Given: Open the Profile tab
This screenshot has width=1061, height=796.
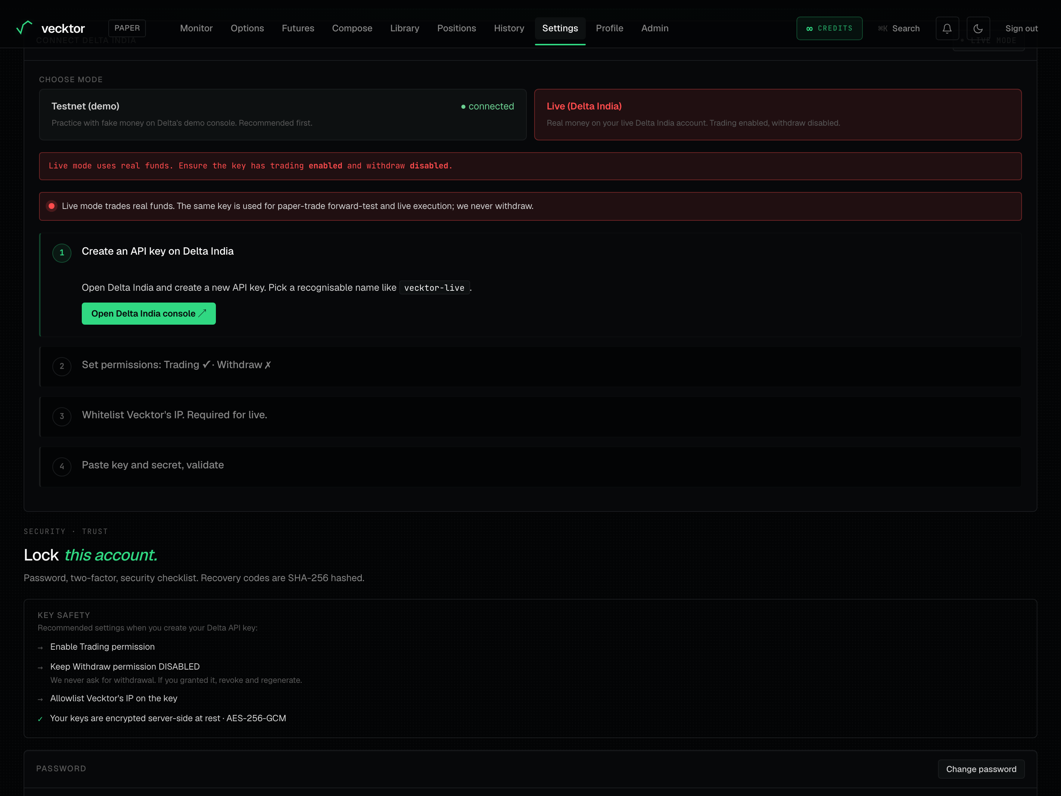Looking at the screenshot, I should [x=609, y=28].
